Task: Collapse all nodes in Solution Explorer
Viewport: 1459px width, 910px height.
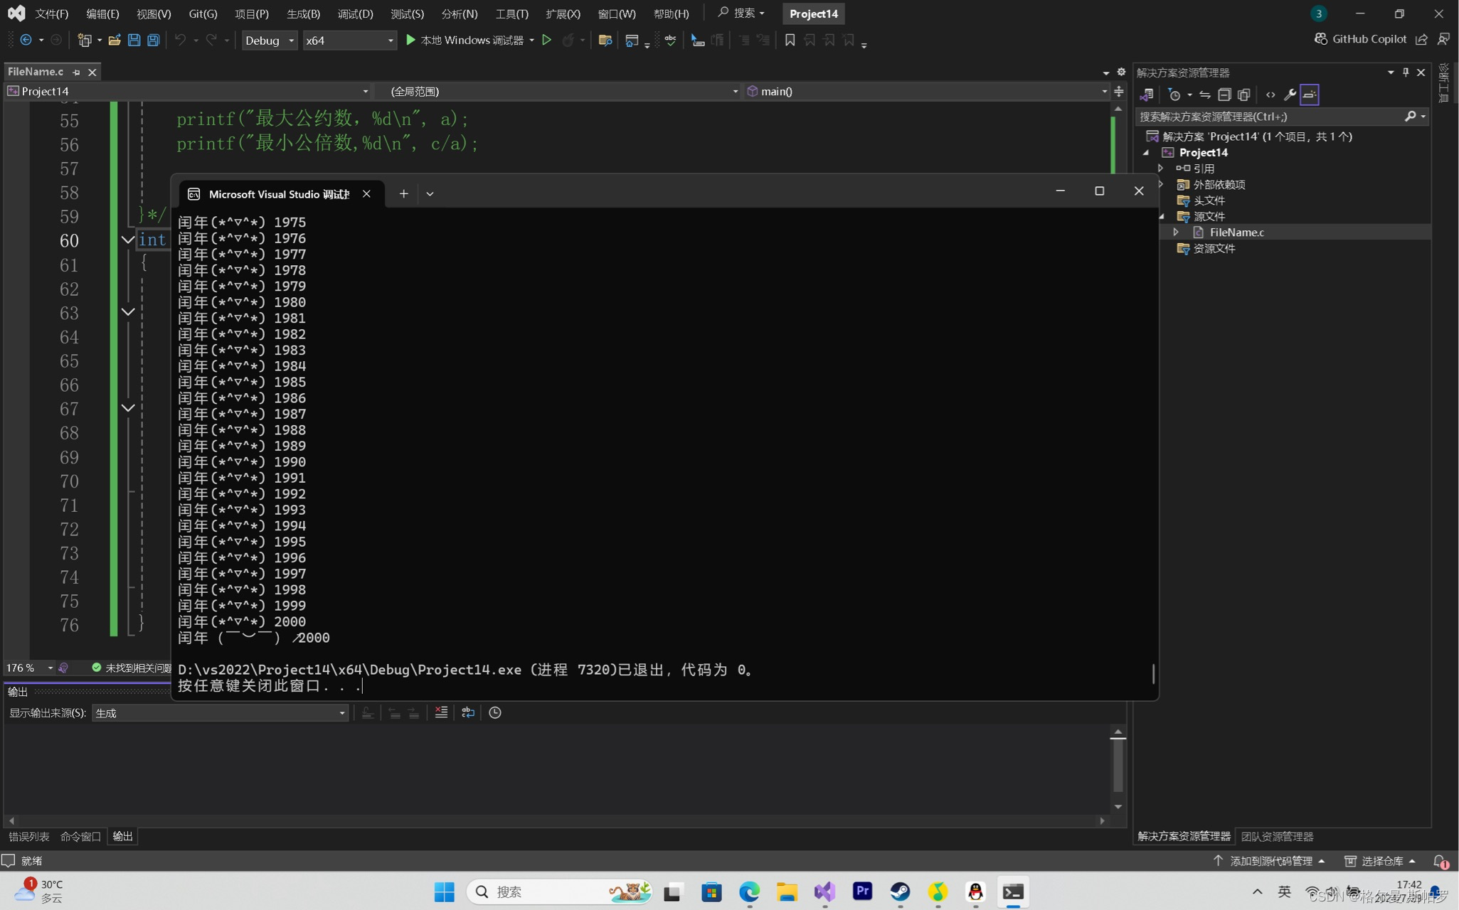Action: (x=1224, y=95)
